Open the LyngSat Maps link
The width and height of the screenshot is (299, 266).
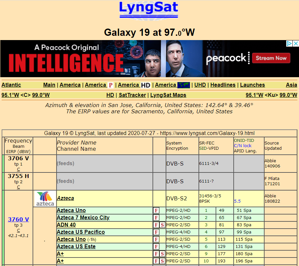pos(168,95)
